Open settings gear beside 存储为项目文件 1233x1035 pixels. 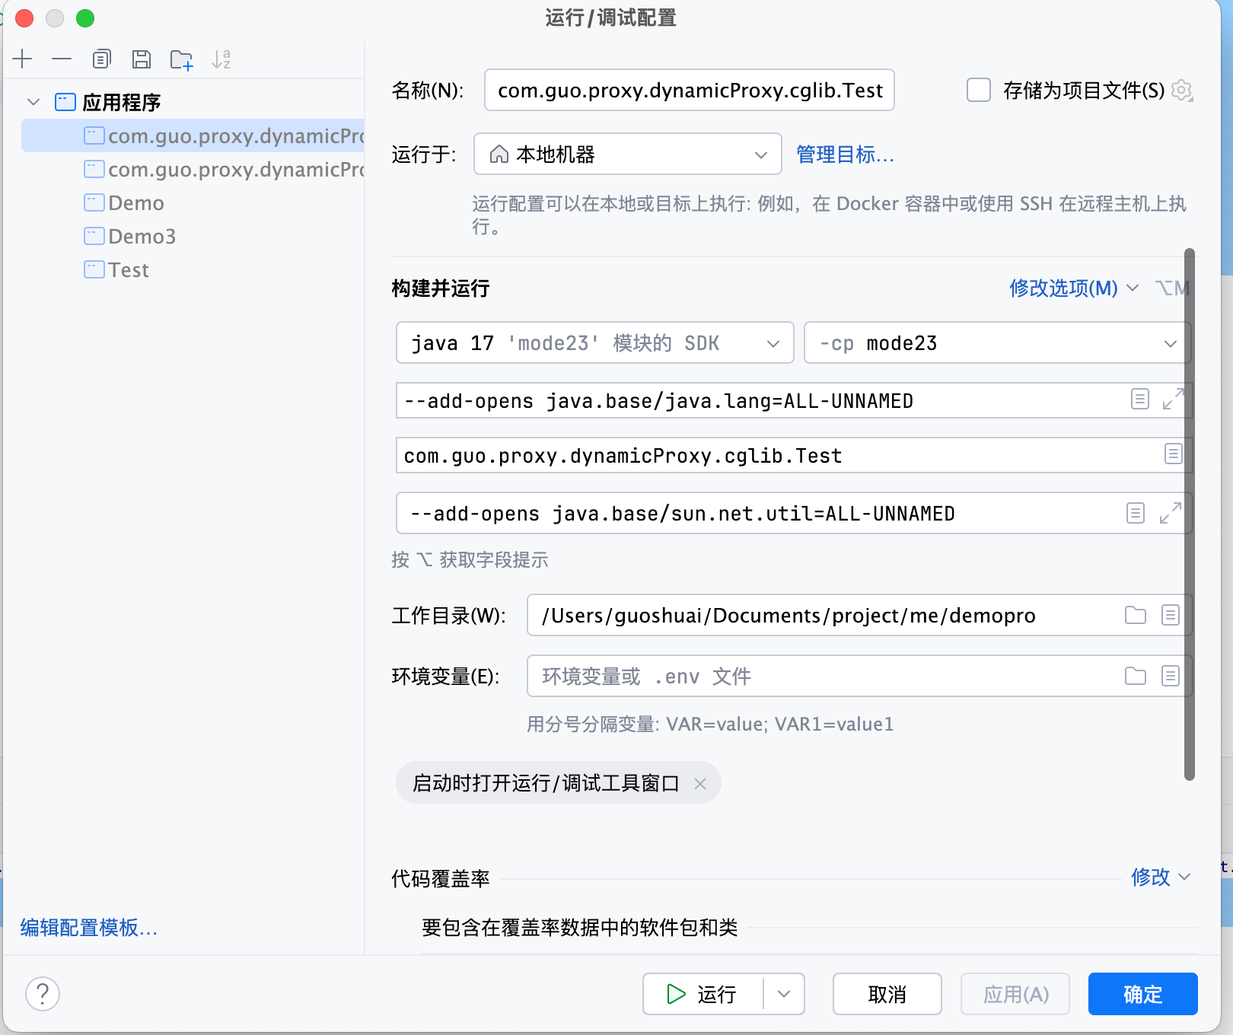[x=1182, y=91]
